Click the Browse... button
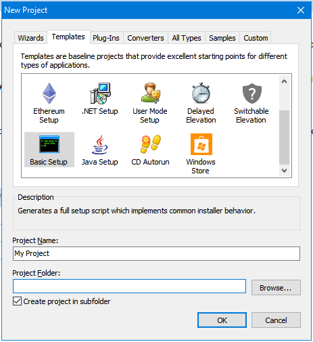 (276, 288)
